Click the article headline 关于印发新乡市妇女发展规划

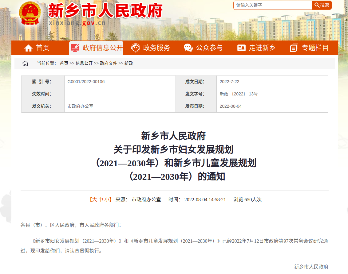[174, 149]
